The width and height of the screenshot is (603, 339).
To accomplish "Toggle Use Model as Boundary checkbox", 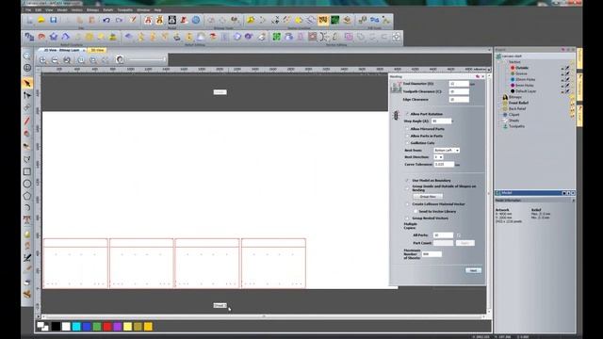I will coord(407,180).
